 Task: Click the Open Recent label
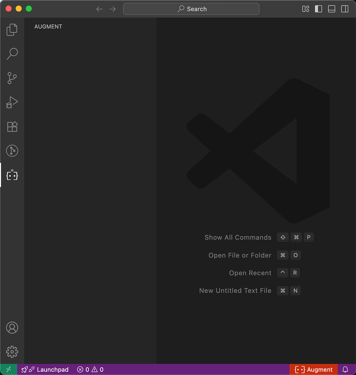250,273
